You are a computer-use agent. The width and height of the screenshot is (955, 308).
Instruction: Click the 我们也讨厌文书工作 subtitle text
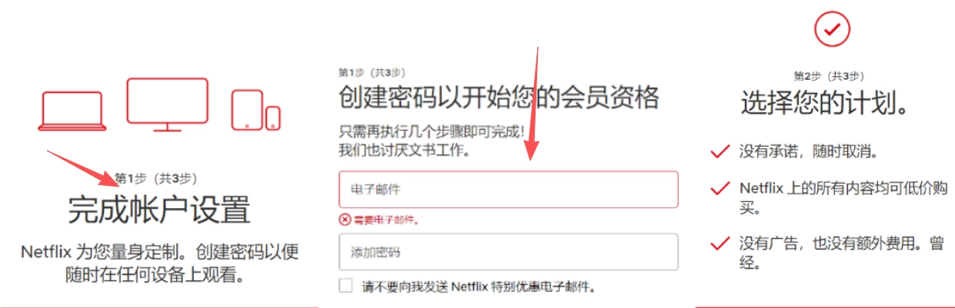[x=404, y=148]
